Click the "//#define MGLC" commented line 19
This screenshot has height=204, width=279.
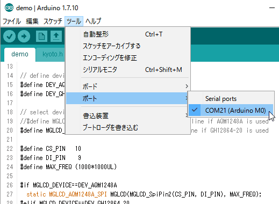42,121
